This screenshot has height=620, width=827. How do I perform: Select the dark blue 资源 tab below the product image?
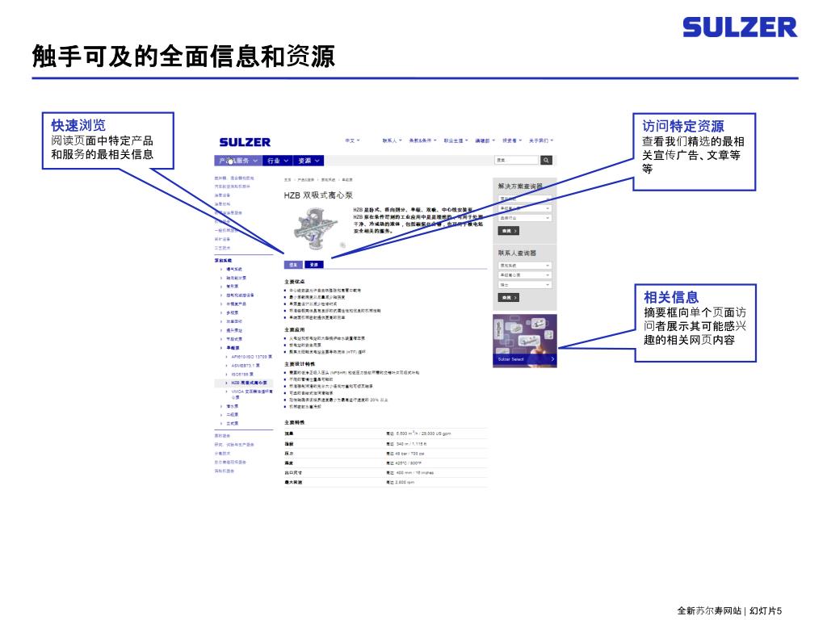coord(314,265)
